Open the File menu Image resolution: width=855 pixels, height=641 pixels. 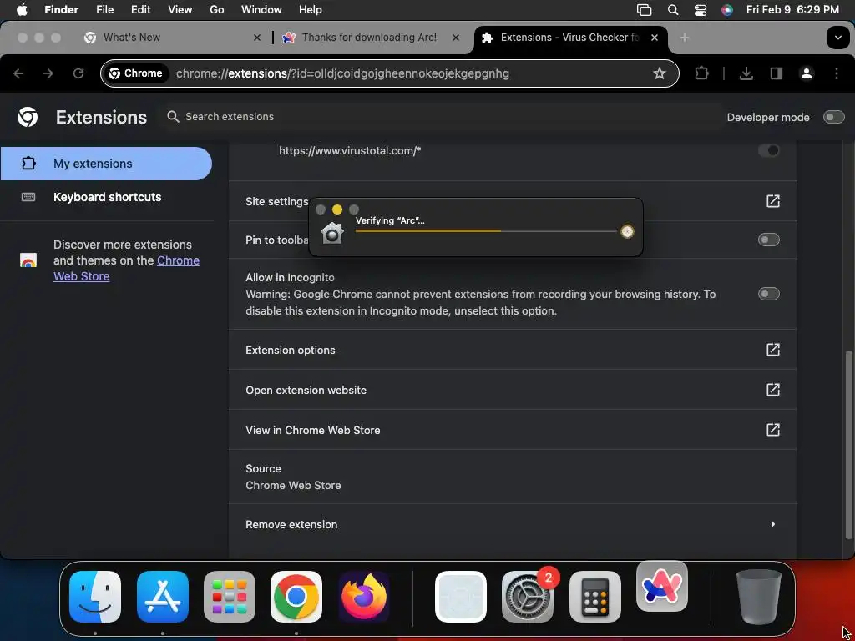104,10
